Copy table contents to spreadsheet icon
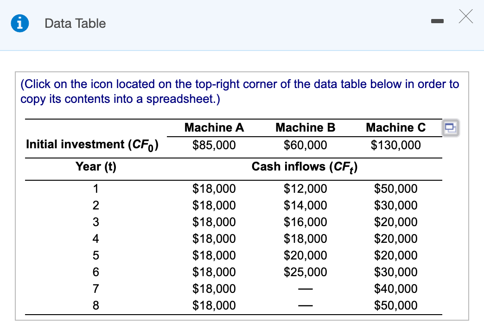The width and height of the screenshot is (484, 329). (x=451, y=128)
